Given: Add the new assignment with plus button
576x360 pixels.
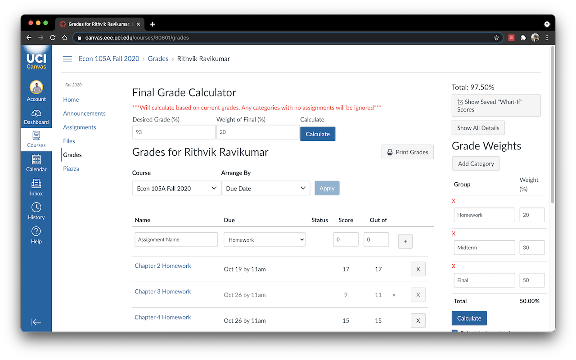Looking at the screenshot, I should pyautogui.click(x=405, y=241).
